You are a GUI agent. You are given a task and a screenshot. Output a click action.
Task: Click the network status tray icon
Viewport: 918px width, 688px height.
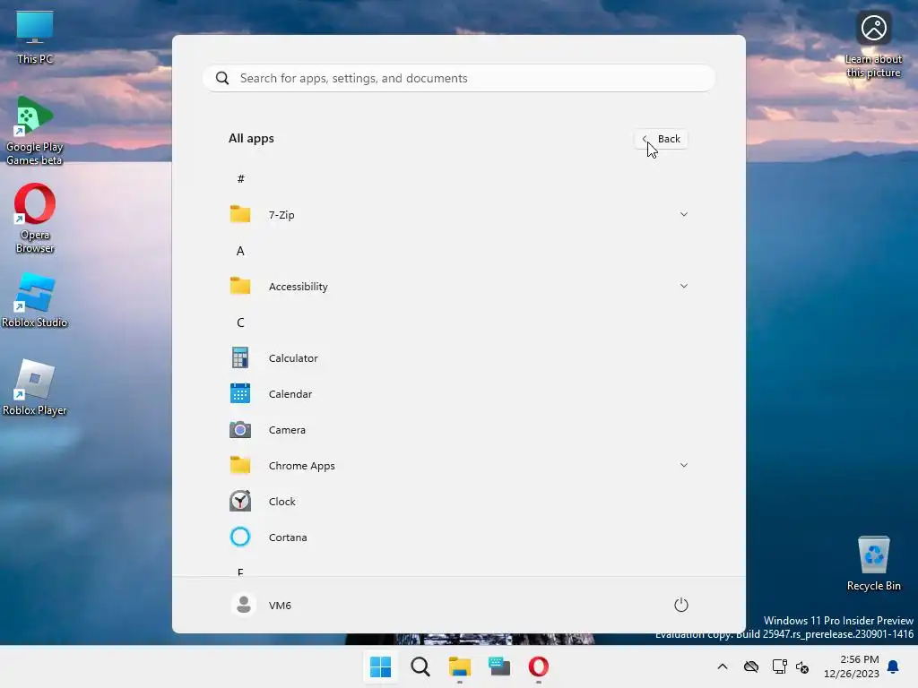tap(779, 666)
